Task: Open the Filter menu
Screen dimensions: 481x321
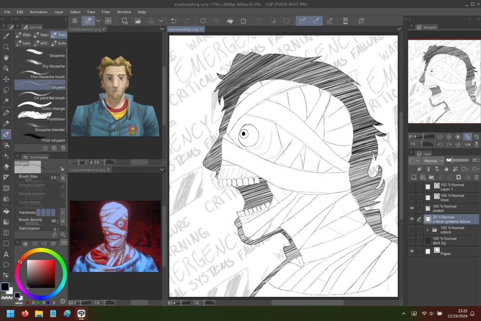Action: point(106,12)
